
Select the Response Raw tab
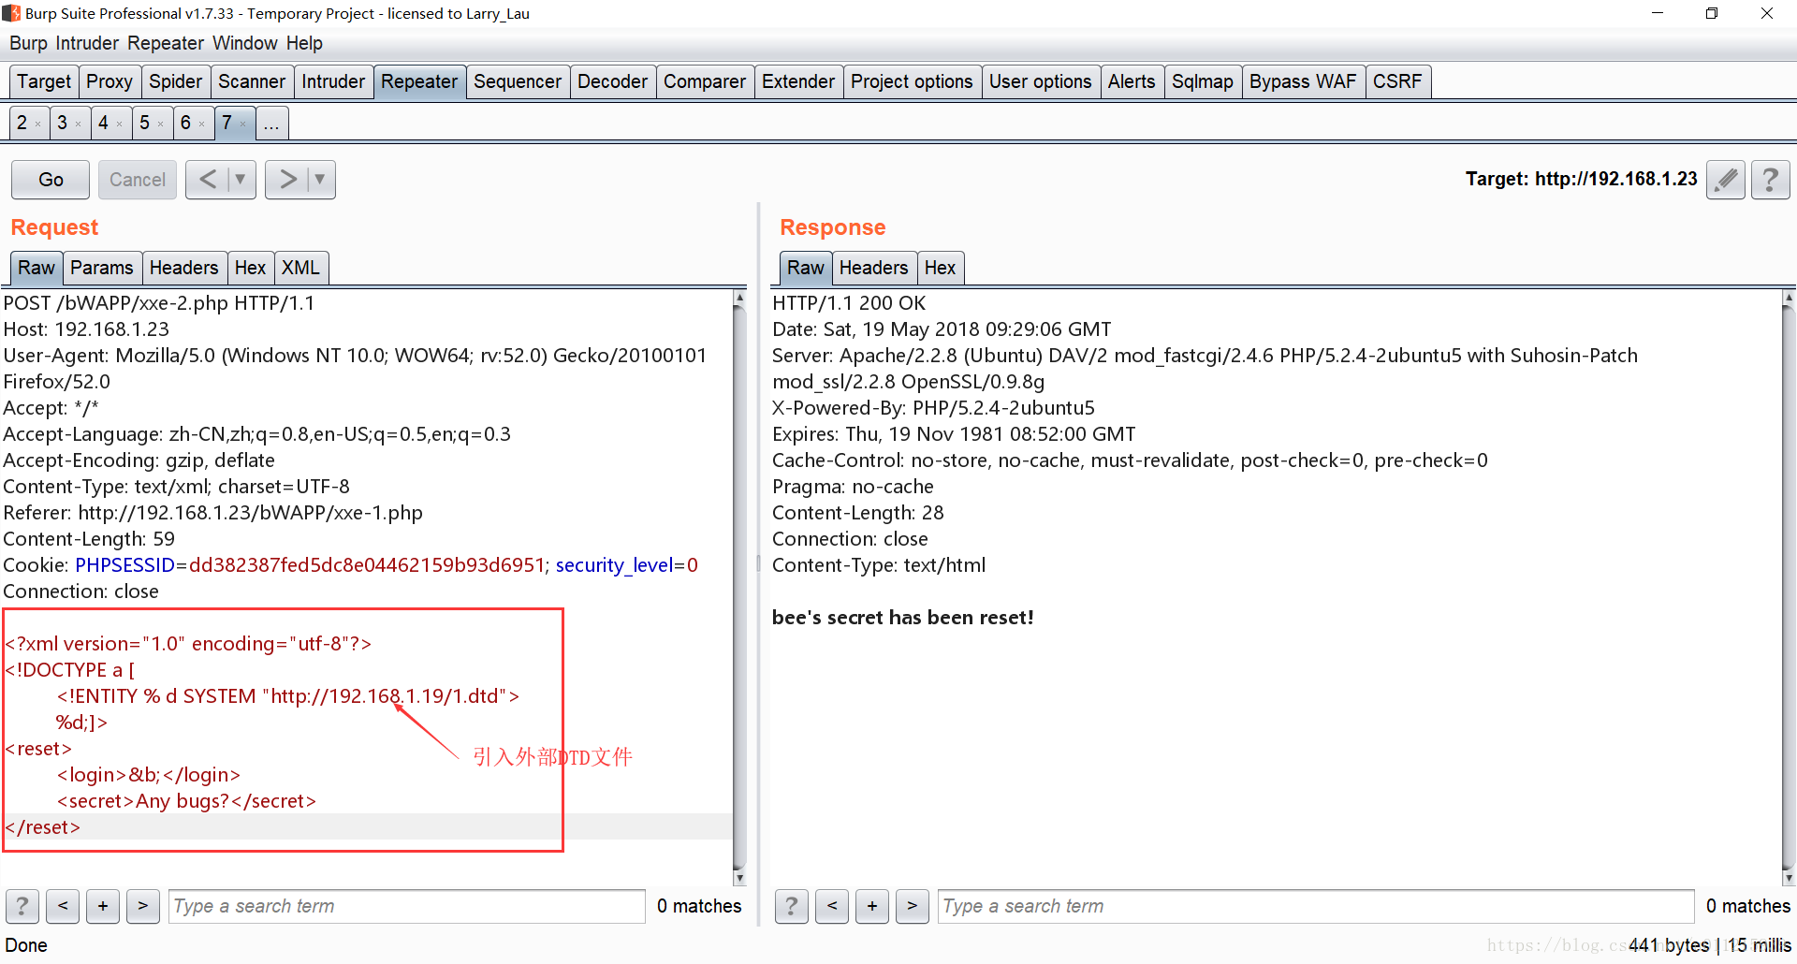point(805,268)
